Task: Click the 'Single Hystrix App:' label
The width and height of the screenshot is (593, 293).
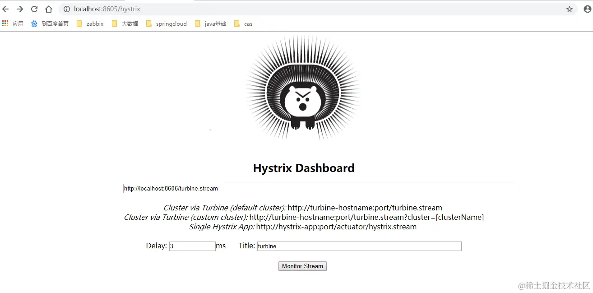Action: [222, 227]
